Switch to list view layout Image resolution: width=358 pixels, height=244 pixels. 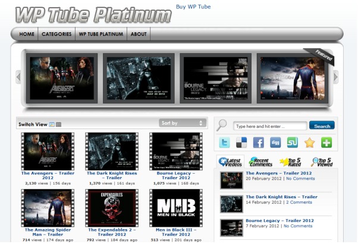58,124
